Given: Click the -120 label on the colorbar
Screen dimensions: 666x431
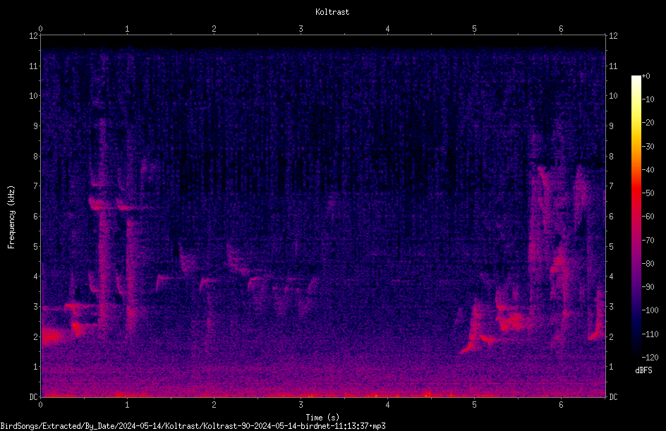Looking at the screenshot, I should tap(650, 357).
